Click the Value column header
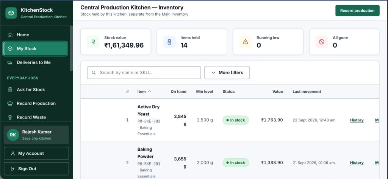The width and height of the screenshot is (388, 179). 278,92
